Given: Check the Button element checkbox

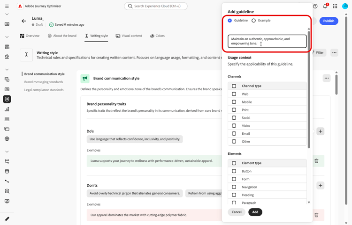Looking at the screenshot, I should click(234, 171).
